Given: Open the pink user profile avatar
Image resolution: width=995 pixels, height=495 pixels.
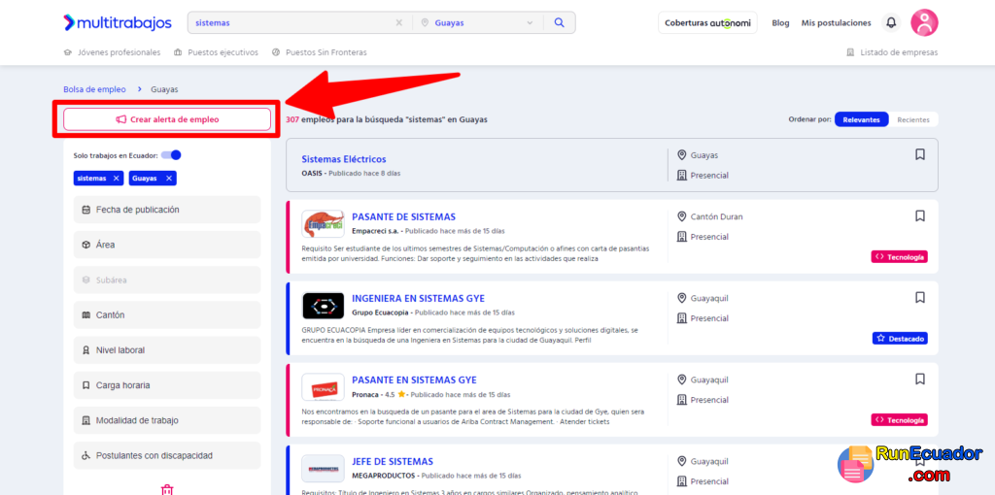Looking at the screenshot, I should (x=924, y=22).
